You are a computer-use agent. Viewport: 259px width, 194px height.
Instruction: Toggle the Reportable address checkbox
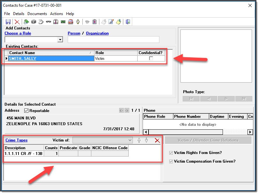tap(27, 110)
